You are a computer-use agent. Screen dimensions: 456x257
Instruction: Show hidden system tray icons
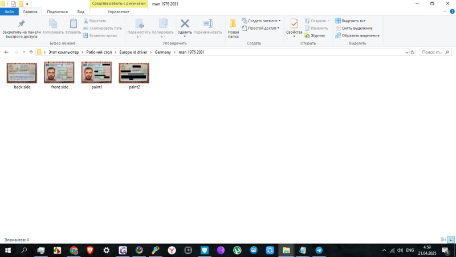click(384, 250)
